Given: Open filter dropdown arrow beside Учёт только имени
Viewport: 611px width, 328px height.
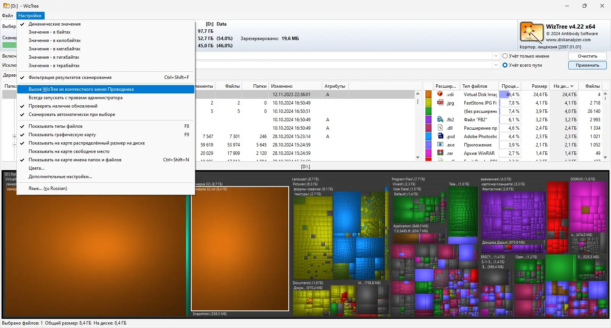Looking at the screenshot, I should coord(496,56).
